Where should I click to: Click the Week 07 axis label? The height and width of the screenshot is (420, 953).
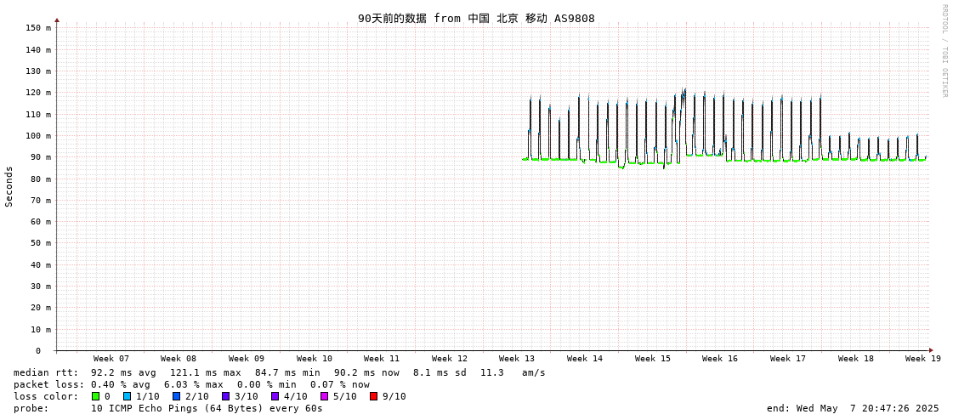(x=111, y=359)
